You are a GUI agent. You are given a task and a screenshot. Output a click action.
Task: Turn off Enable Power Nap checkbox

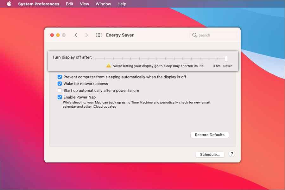(60, 97)
